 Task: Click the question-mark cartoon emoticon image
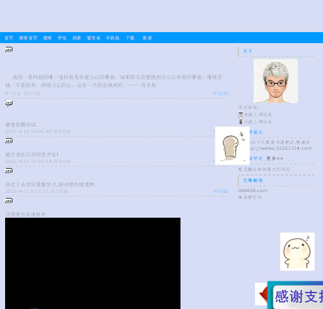pyautogui.click(x=297, y=251)
